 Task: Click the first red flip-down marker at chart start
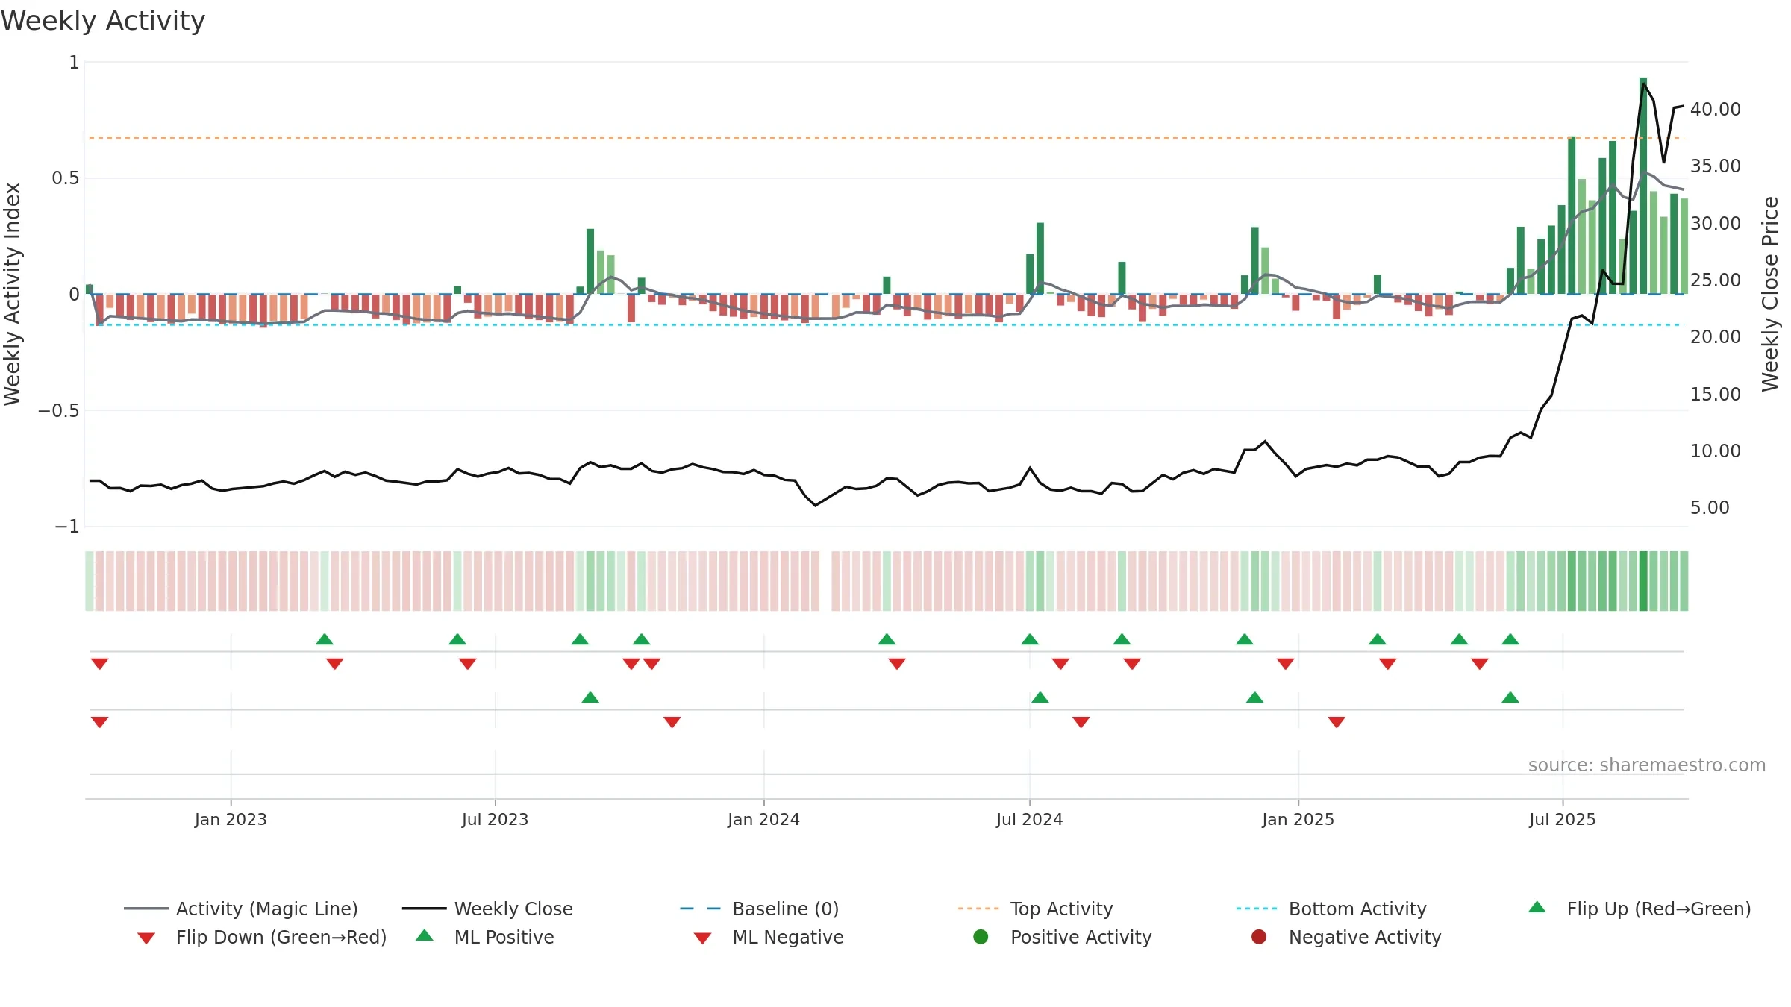[99, 664]
